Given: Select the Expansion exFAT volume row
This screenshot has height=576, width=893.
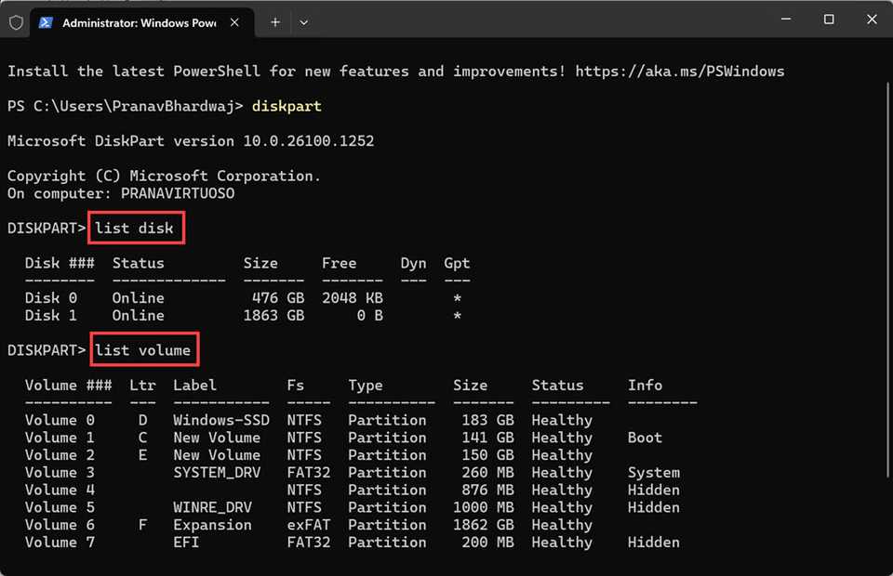Looking at the screenshot, I should [x=212, y=525].
